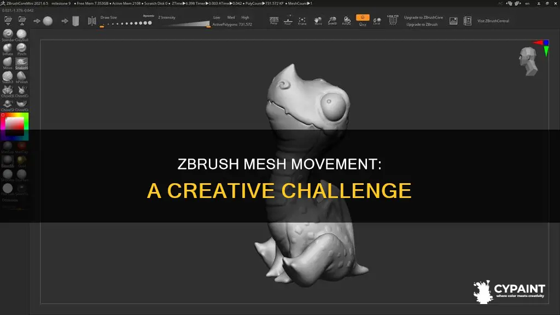Click the green Y axis cone

(546, 51)
